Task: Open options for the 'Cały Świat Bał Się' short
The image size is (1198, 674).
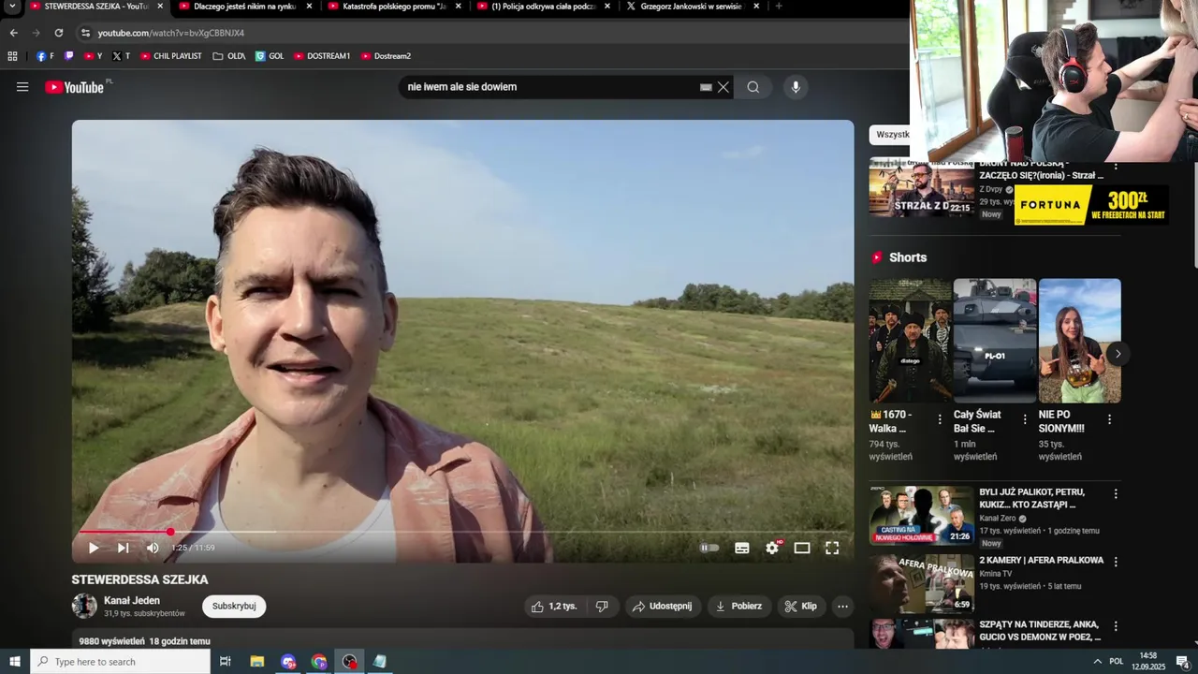Action: coord(1025,420)
